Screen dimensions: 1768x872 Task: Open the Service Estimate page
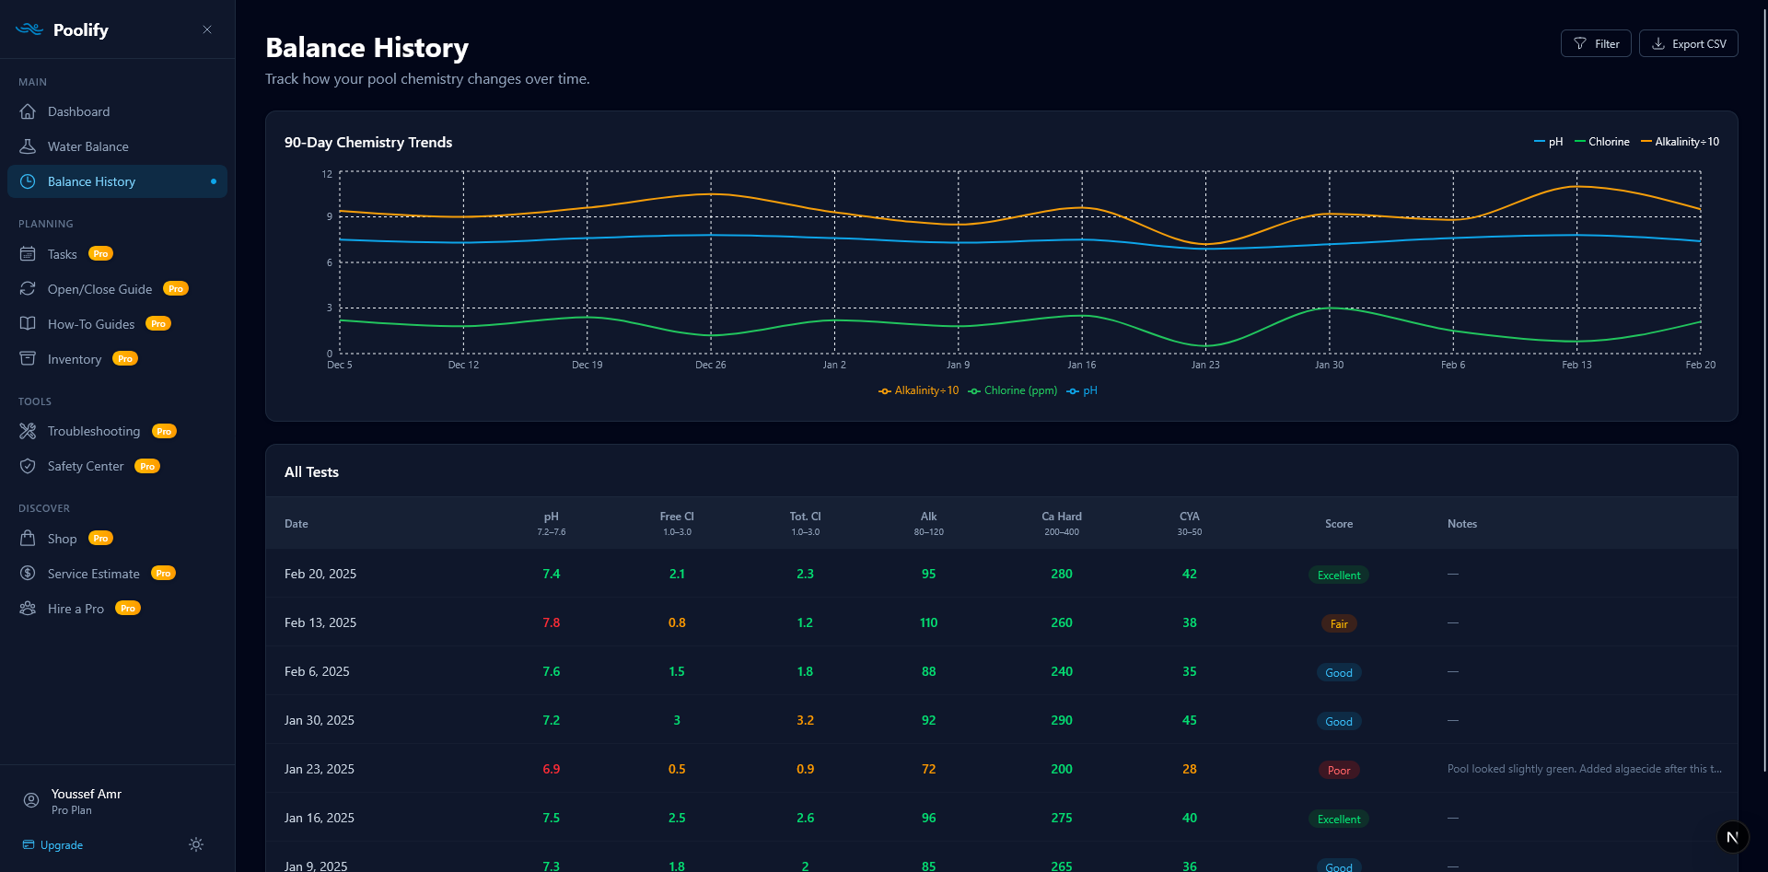pos(117,574)
